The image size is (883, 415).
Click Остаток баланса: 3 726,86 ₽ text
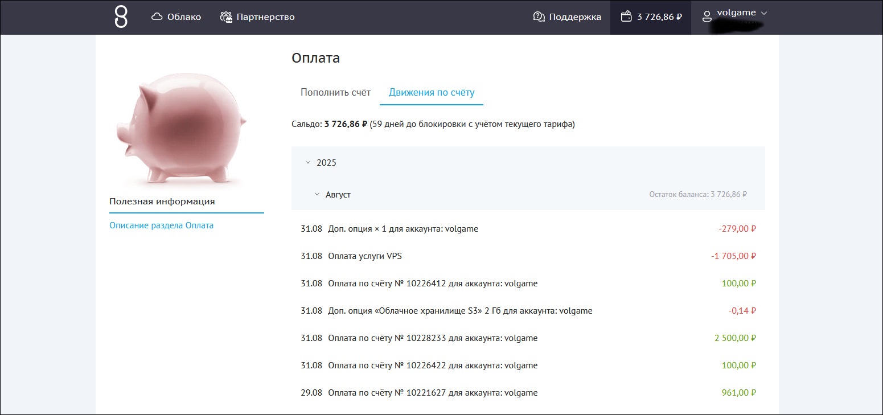[x=698, y=195]
